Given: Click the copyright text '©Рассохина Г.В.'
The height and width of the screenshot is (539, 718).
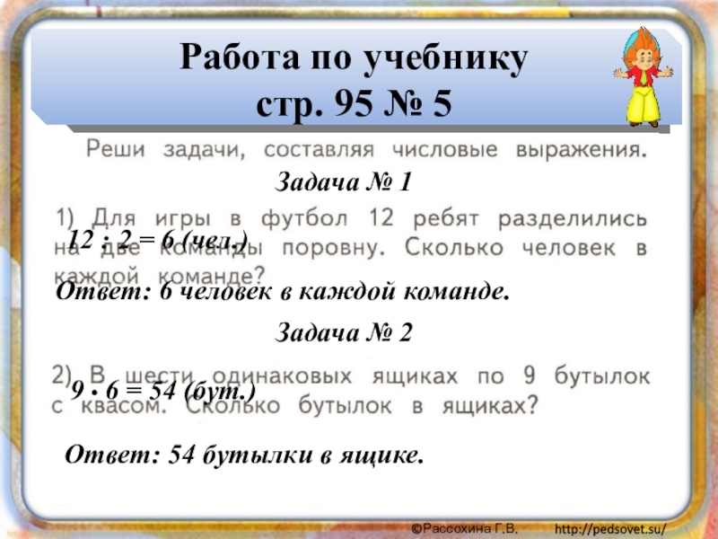Looking at the screenshot, I should 464,529.
